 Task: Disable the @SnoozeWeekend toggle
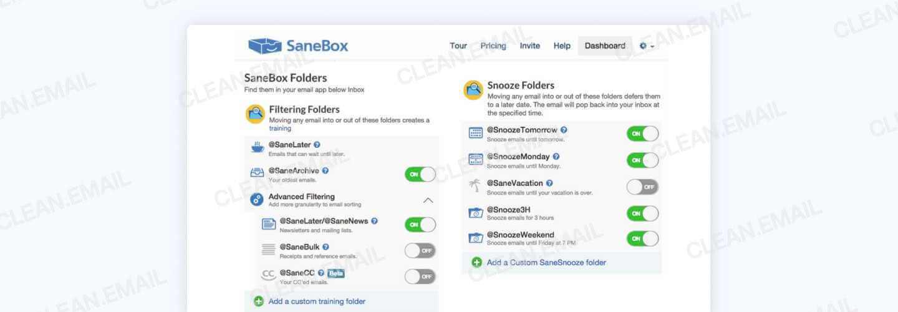click(643, 238)
